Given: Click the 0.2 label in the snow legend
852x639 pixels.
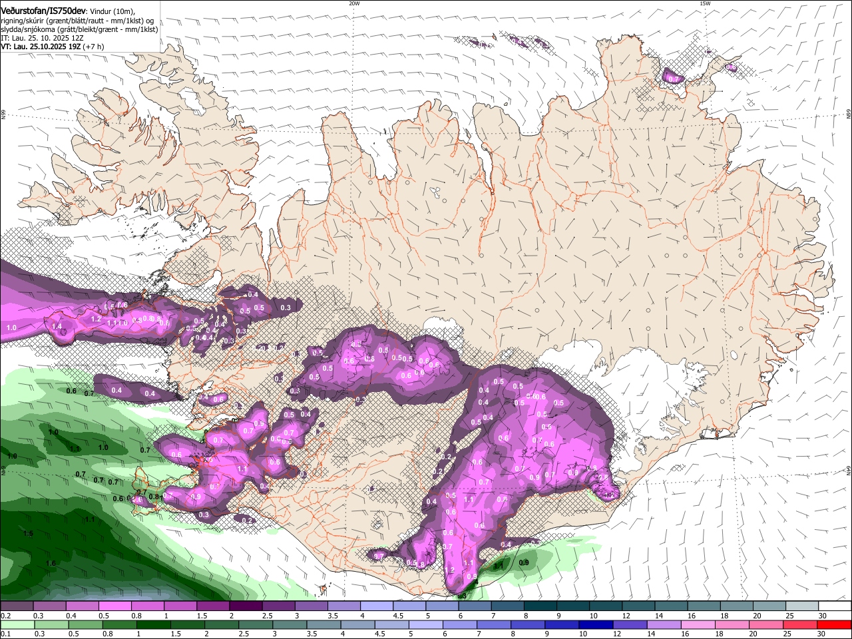Looking at the screenshot, I should coord(5,616).
